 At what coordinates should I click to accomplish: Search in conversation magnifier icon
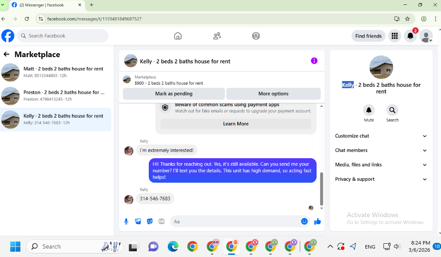pyautogui.click(x=392, y=110)
